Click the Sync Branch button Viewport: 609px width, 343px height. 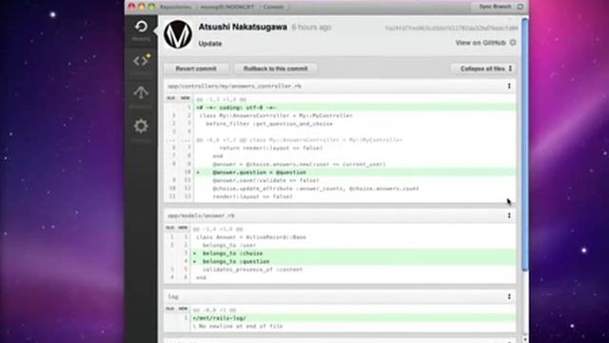[495, 7]
